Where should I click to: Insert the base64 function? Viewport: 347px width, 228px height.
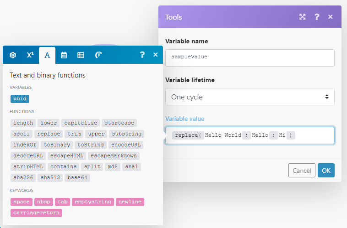(77, 178)
